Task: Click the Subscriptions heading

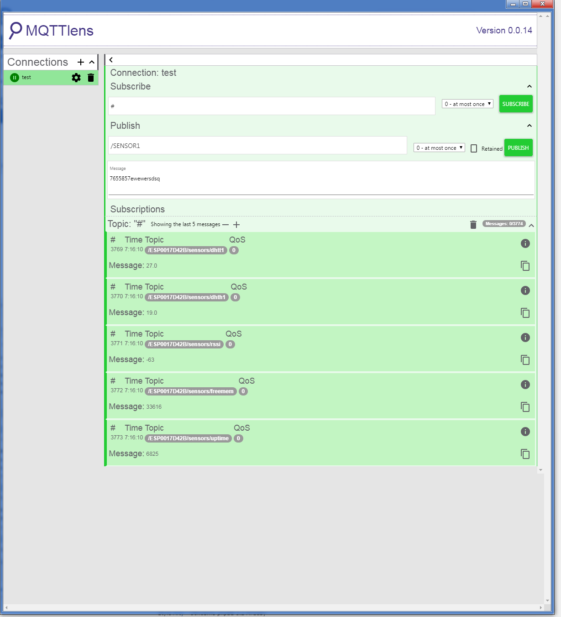Action: (x=137, y=209)
